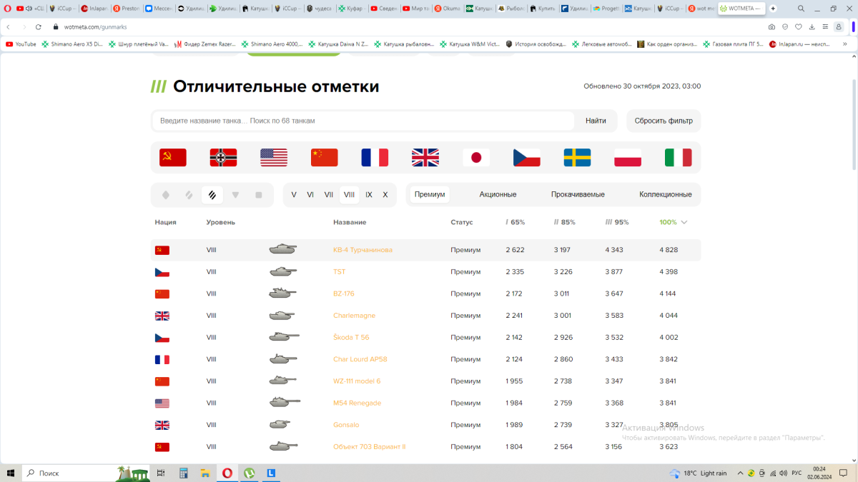Click the КВ-4 Турчанинова tank thumbnail
Image resolution: width=858 pixels, height=482 pixels.
pos(283,249)
